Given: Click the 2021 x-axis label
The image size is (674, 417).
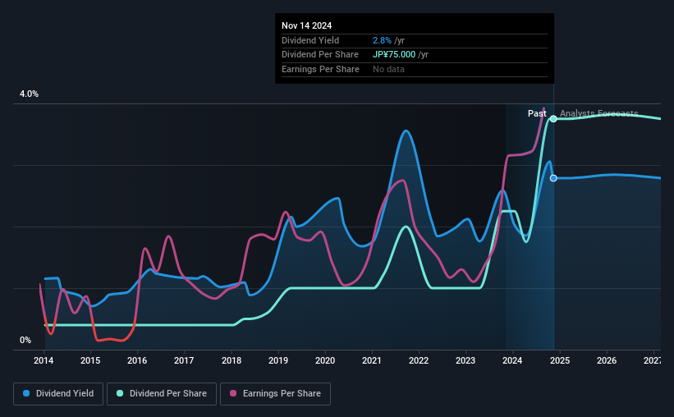Looking at the screenshot, I should (x=372, y=360).
